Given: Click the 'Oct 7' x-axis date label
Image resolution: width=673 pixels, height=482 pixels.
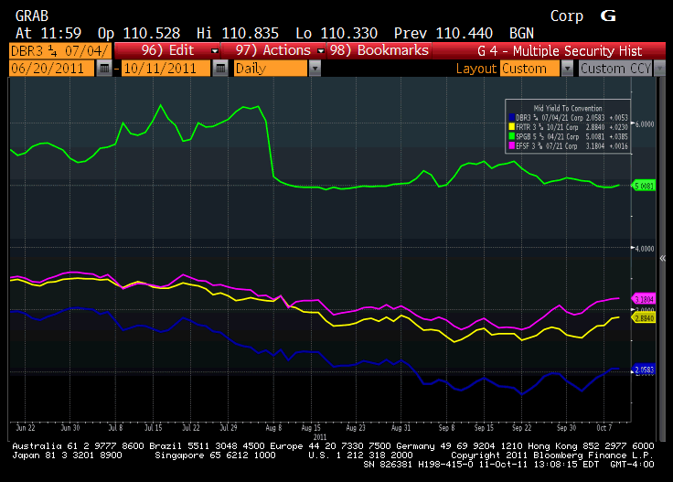Looking at the screenshot, I should [x=604, y=427].
